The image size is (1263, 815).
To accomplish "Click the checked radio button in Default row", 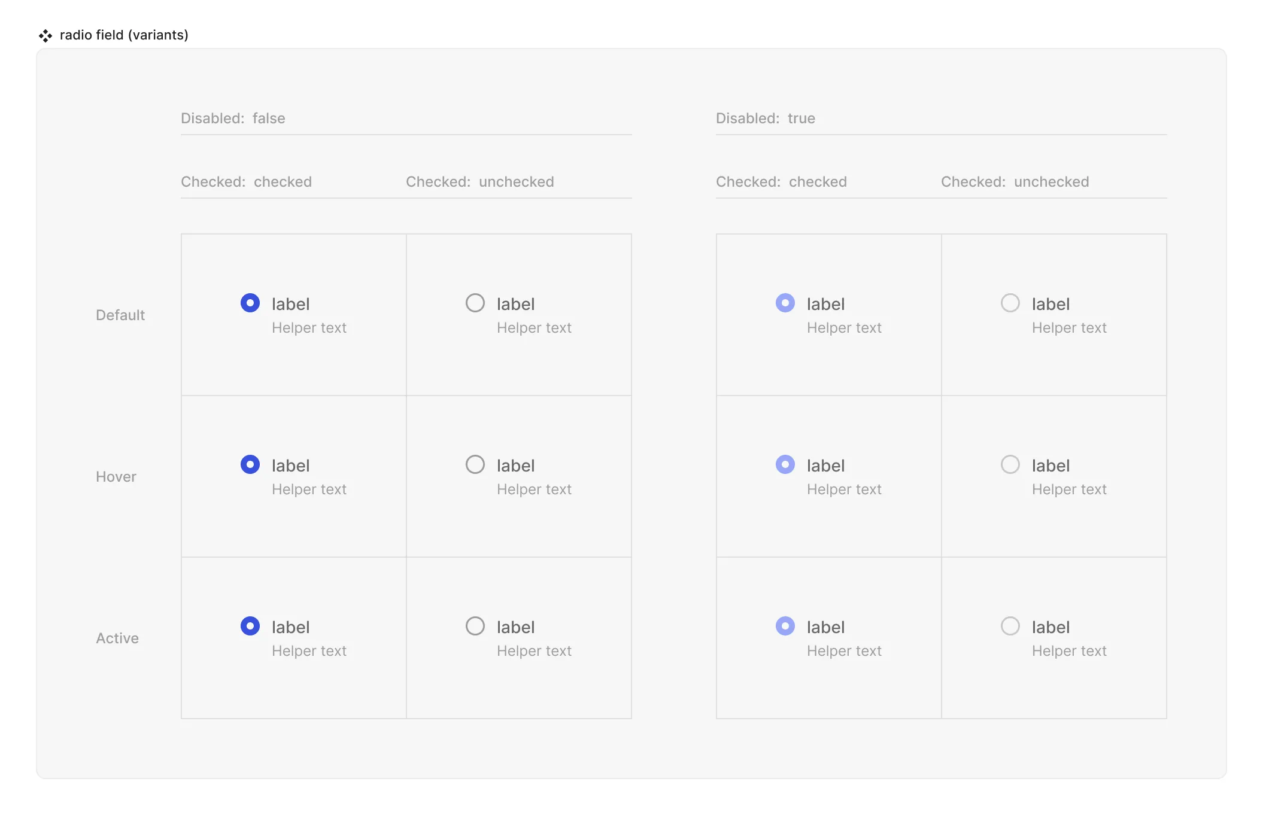I will (x=250, y=303).
